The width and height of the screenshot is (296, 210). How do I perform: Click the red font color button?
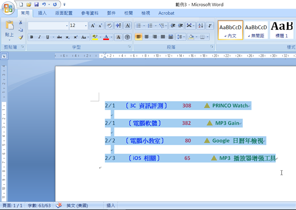pos(106,37)
